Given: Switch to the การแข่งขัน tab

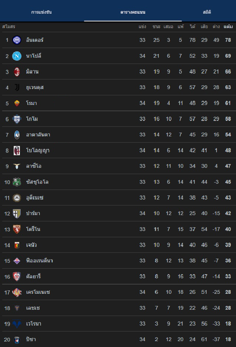Looking at the screenshot, I should tap(41, 12).
